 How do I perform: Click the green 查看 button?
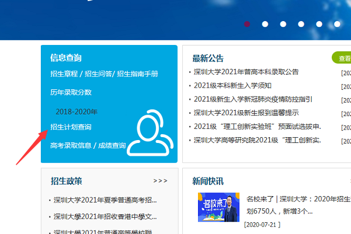tap(342, 58)
